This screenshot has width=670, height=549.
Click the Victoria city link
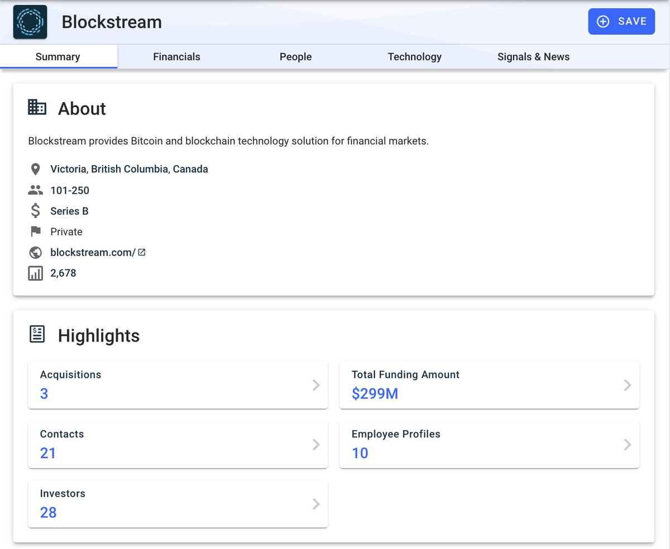click(x=68, y=169)
